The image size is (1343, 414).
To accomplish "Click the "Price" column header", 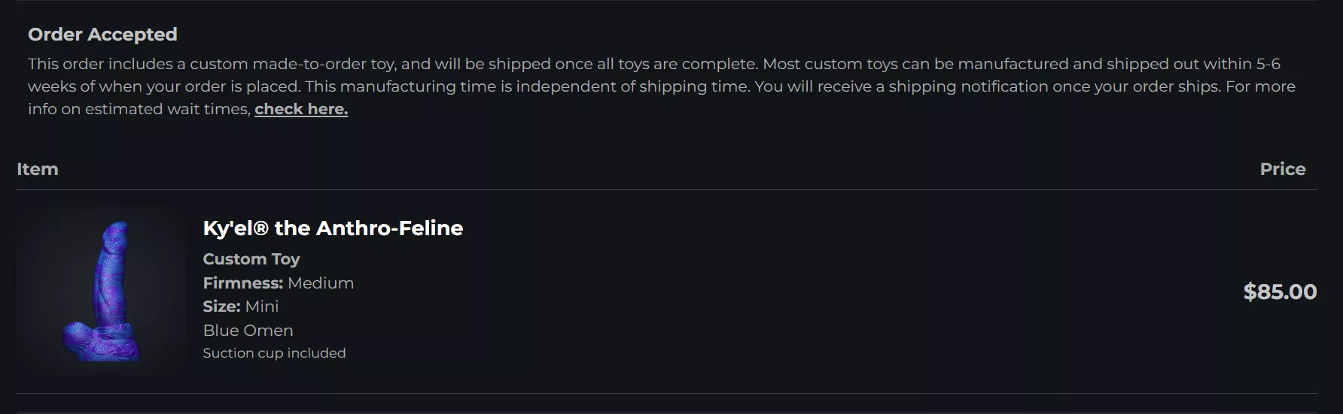I will (1282, 169).
